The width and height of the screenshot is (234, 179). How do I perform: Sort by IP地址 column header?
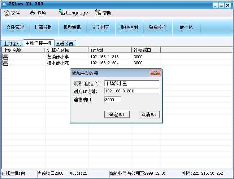(x=110, y=50)
